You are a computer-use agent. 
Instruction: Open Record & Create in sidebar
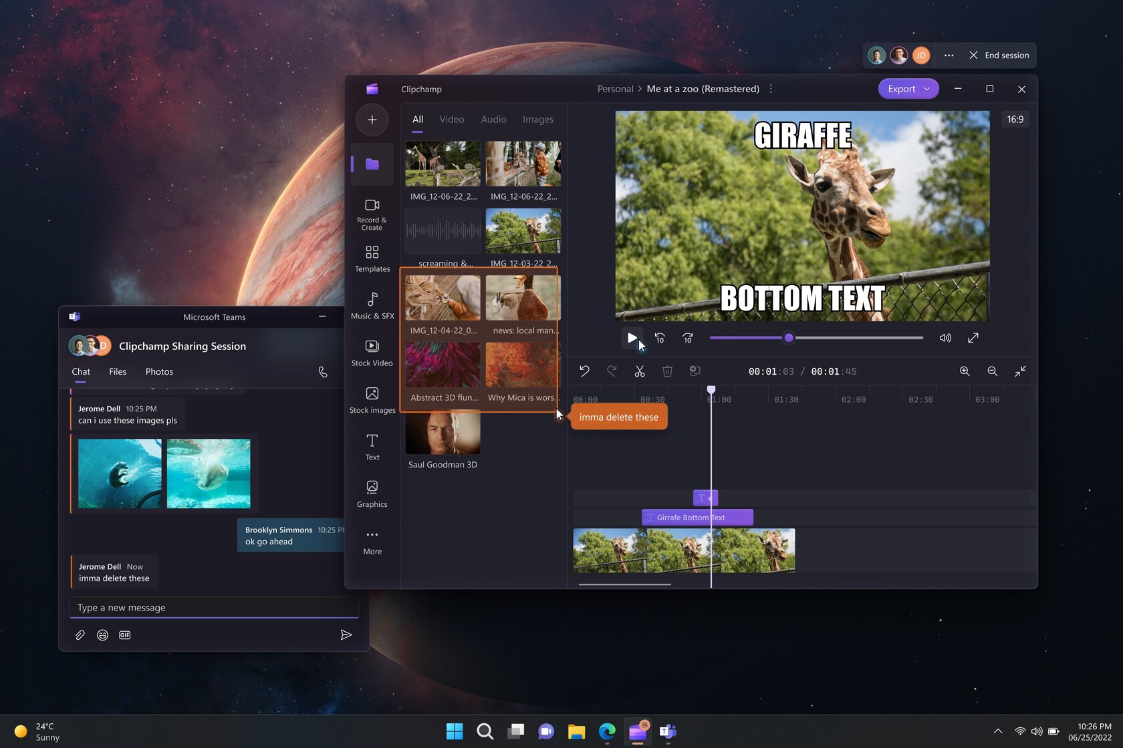[x=372, y=214]
